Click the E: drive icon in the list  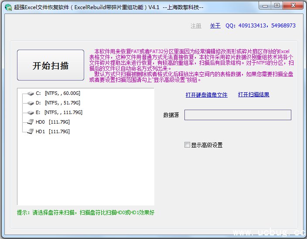(x=30, y=113)
